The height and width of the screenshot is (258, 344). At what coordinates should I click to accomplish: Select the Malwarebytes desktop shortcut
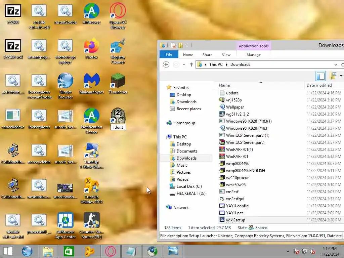(x=91, y=84)
